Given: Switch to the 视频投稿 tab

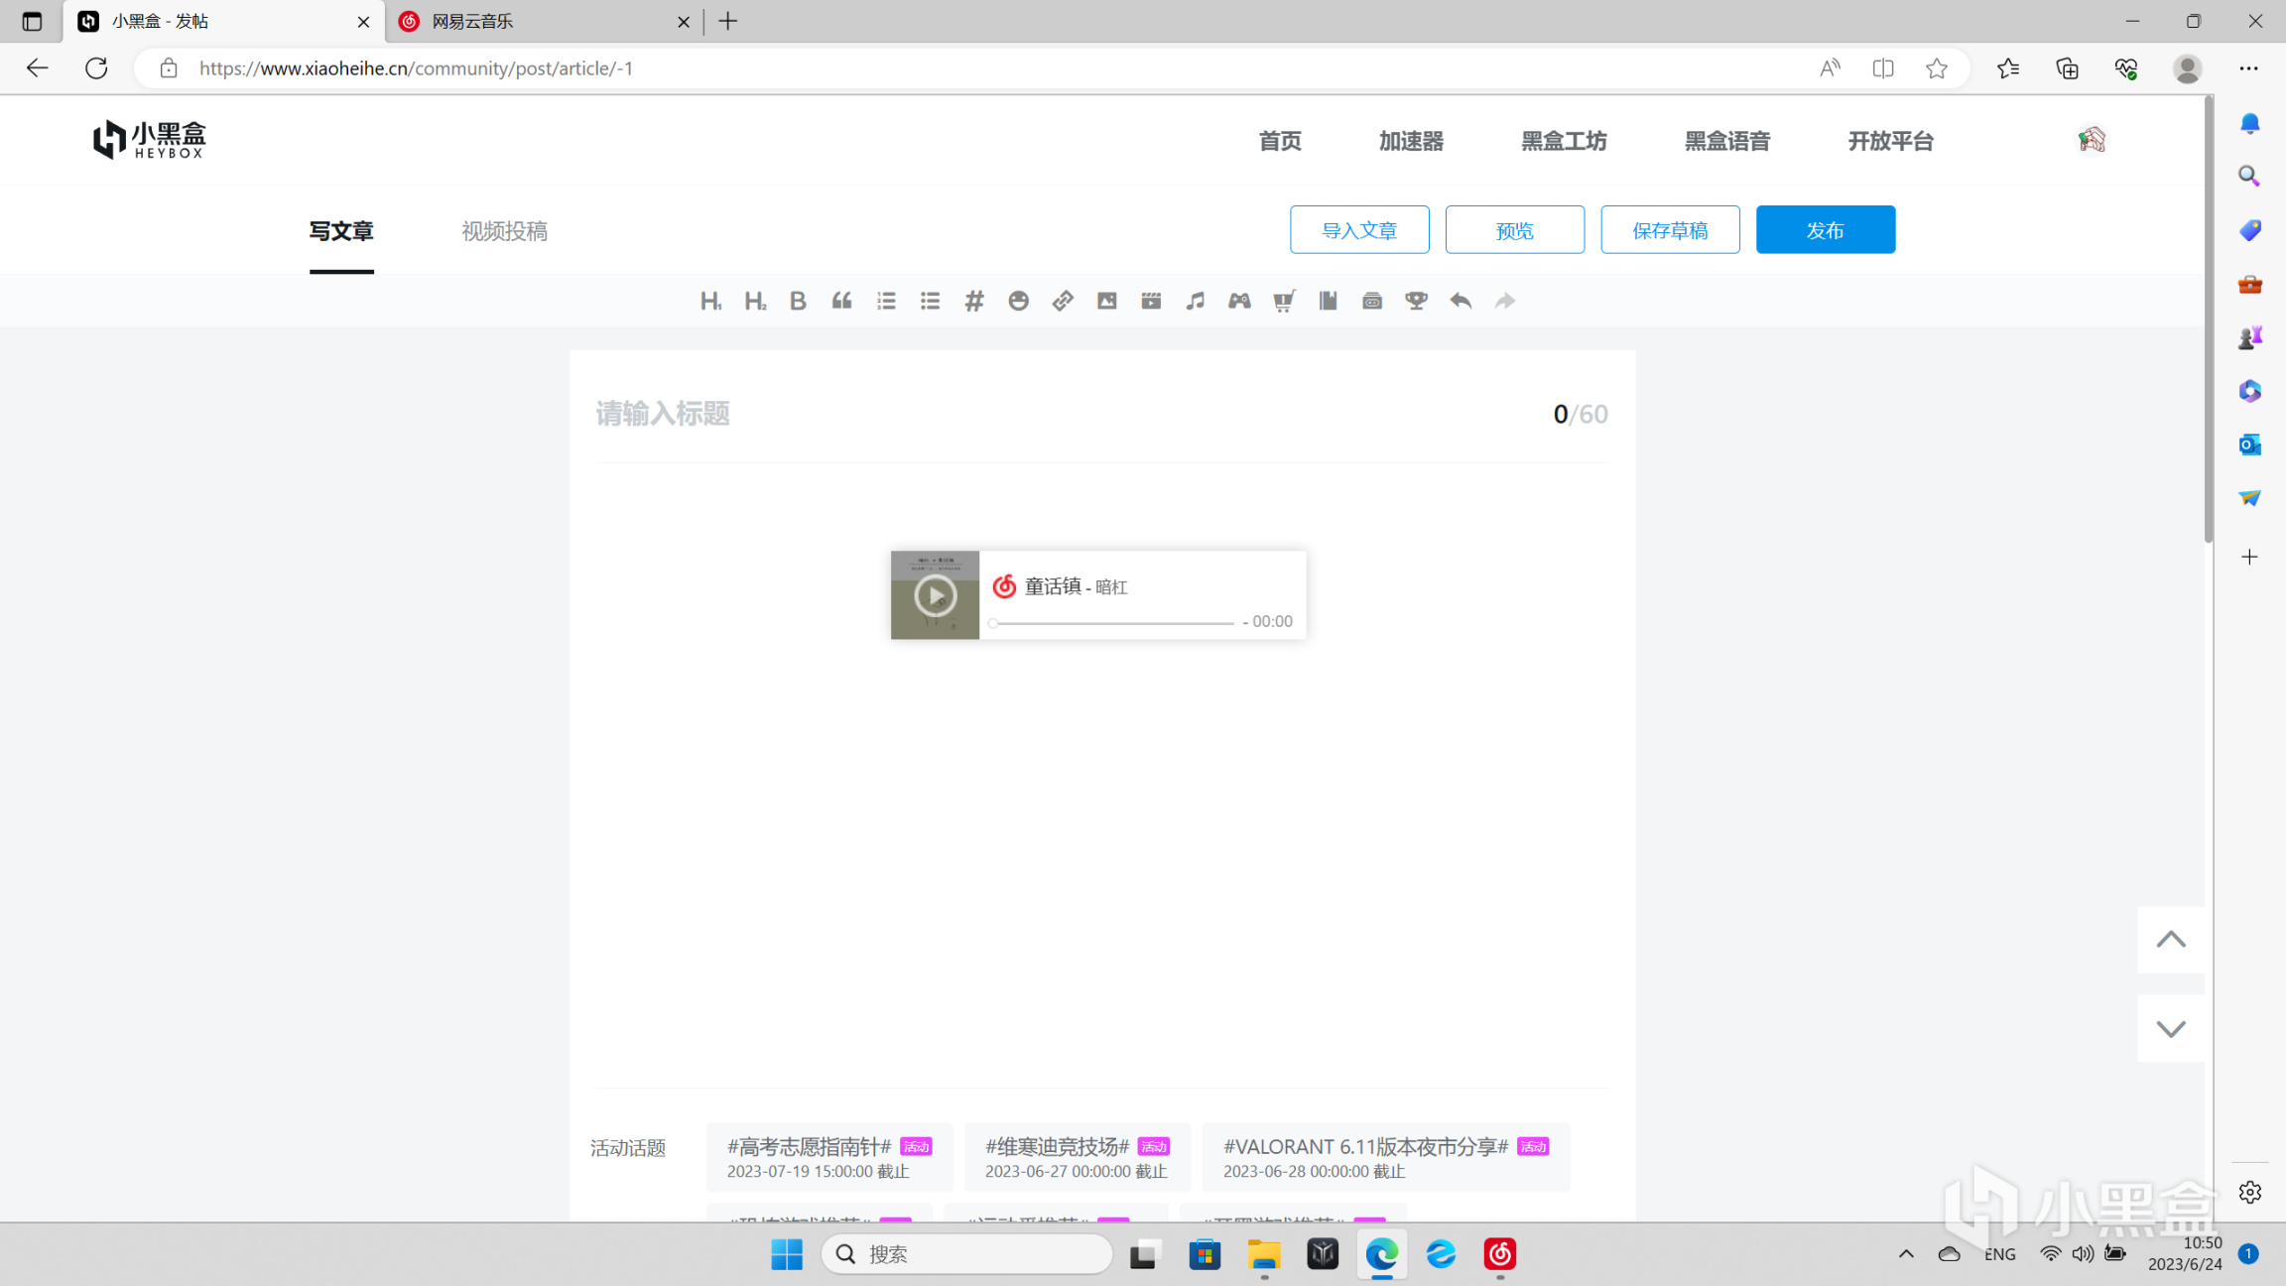Looking at the screenshot, I should point(504,231).
